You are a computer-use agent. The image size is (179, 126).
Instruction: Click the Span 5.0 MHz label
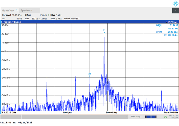[171, 113]
